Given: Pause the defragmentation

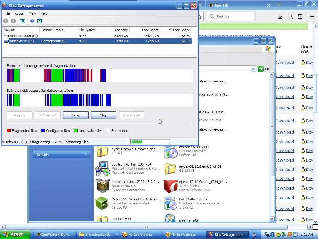Looking at the screenshot, I should (x=75, y=115).
